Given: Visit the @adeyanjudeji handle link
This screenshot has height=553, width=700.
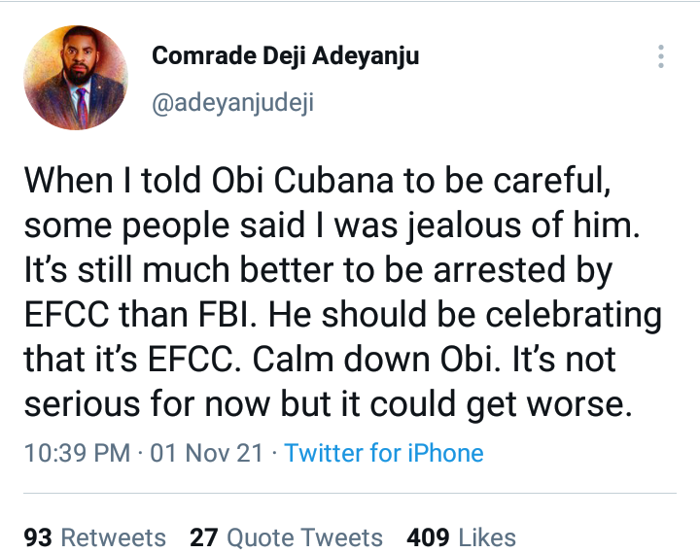Looking at the screenshot, I should 232,102.
